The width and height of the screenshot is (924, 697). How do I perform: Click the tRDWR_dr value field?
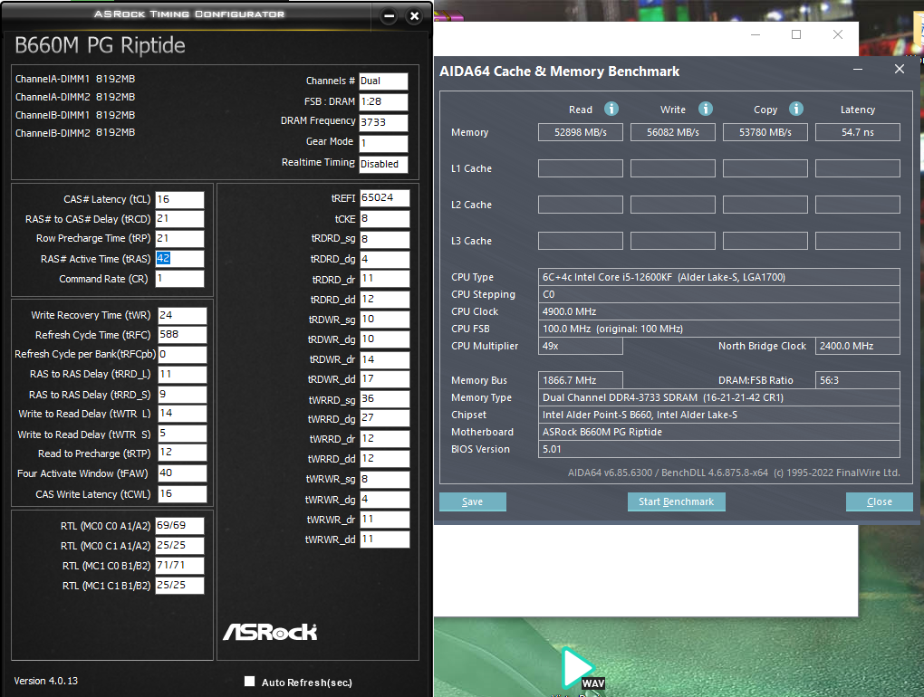click(385, 359)
